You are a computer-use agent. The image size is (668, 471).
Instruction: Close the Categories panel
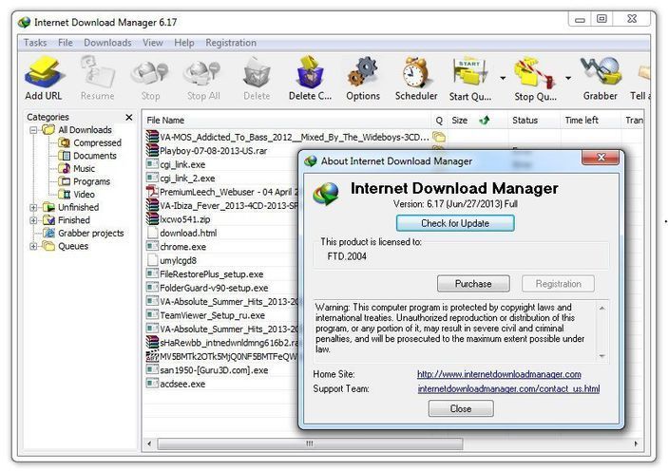(129, 117)
